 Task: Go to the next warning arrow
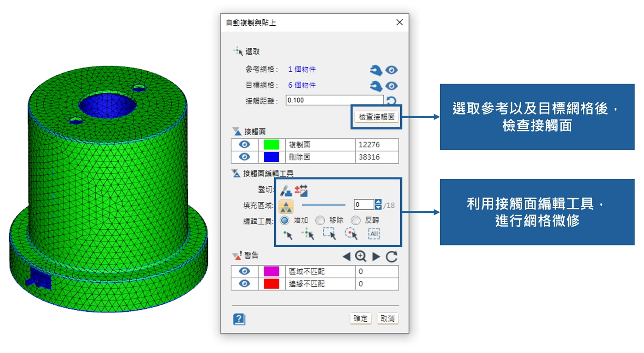376,256
